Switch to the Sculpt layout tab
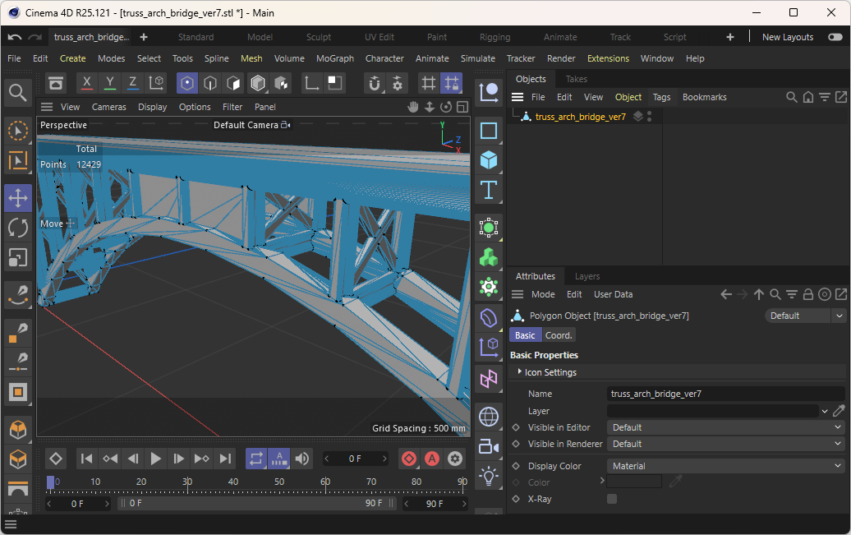The image size is (851, 535). tap(319, 37)
